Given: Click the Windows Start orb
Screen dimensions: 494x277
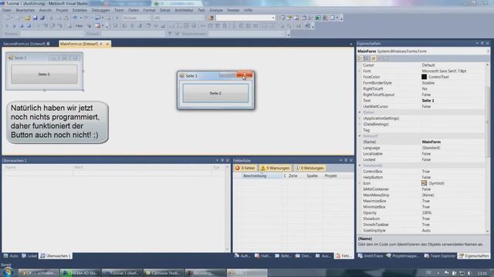Looking at the screenshot, I should [x=8, y=272].
